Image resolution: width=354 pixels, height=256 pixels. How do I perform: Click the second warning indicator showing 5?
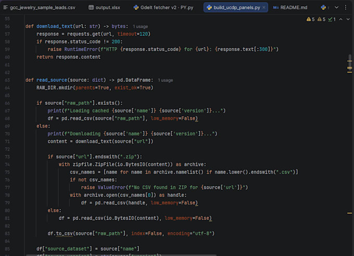click(321, 19)
